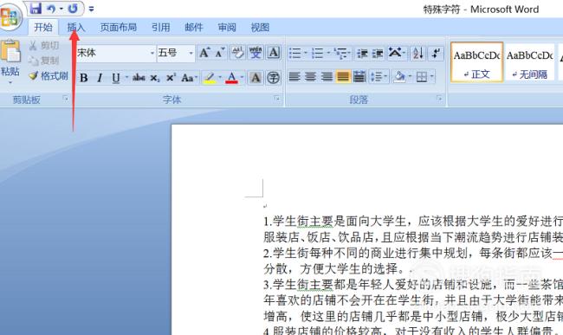This screenshot has width=563, height=335.
Task: Justify the paragraph text
Action: pos(343,77)
